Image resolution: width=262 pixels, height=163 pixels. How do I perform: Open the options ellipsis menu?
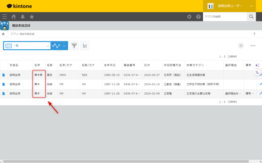click(x=253, y=46)
